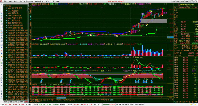Click the back arrow in left toolbar
The image size is (198, 106).
point(2,4)
